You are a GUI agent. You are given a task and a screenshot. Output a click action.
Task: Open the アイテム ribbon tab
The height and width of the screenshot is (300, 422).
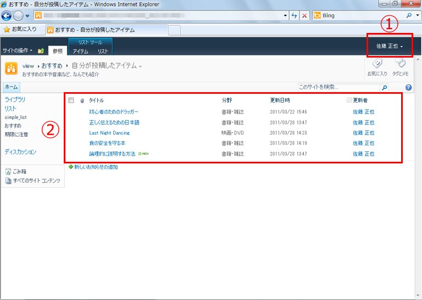tap(80, 51)
